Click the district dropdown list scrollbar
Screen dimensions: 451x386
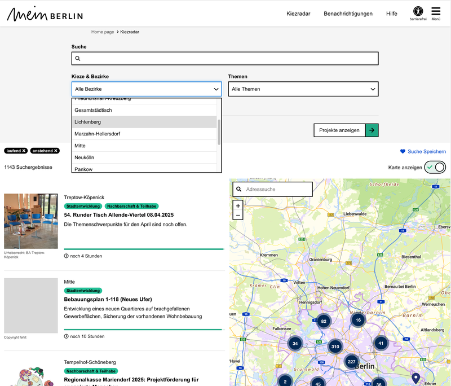[x=219, y=132]
